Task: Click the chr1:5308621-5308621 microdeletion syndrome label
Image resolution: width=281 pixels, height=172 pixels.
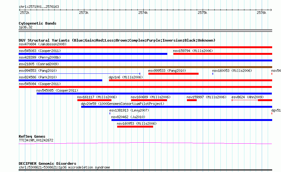Action: click(64, 167)
